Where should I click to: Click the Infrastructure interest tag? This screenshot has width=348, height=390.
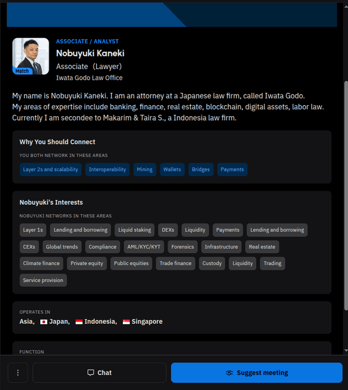point(221,247)
